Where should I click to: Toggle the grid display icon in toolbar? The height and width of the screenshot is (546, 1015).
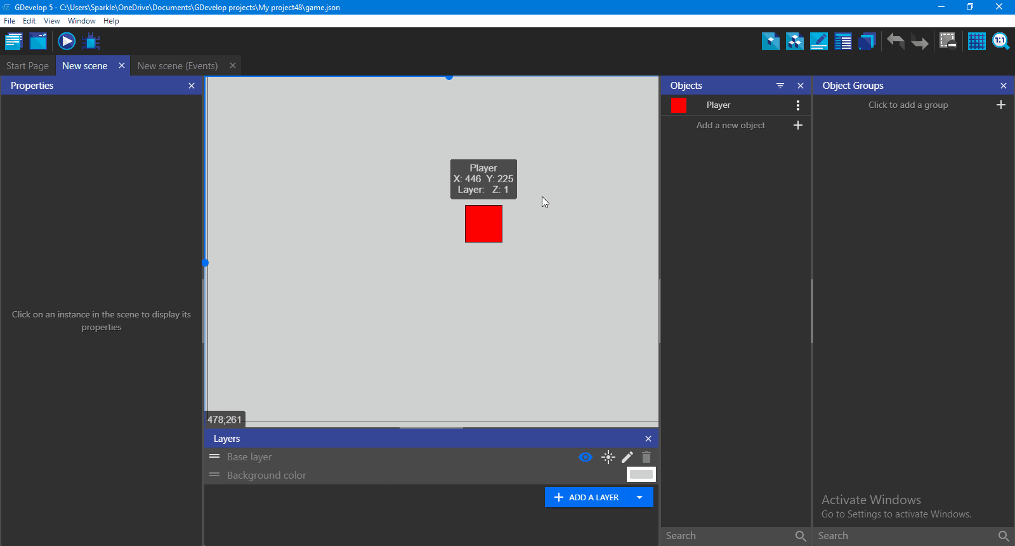click(x=976, y=41)
